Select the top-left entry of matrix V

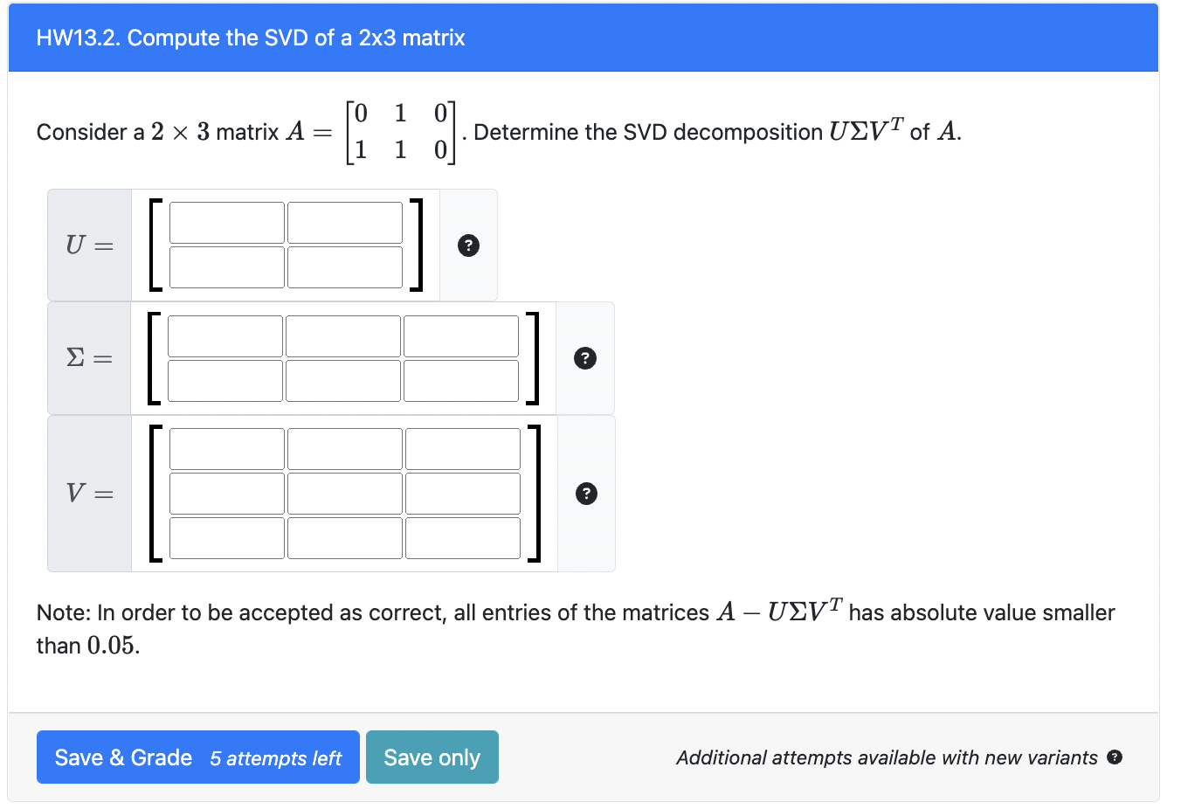coord(226,448)
